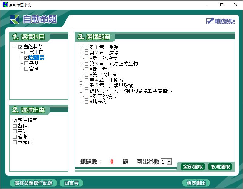Check the ★第一次段考 range checkbox
The width and height of the screenshot is (243, 189).
(x=87, y=58)
